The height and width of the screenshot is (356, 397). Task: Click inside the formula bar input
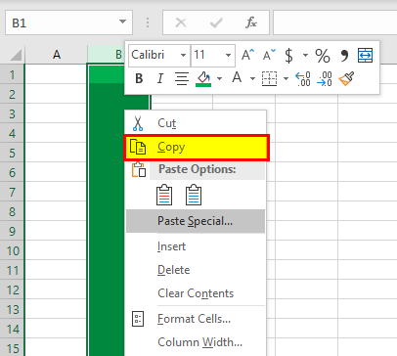(334, 22)
